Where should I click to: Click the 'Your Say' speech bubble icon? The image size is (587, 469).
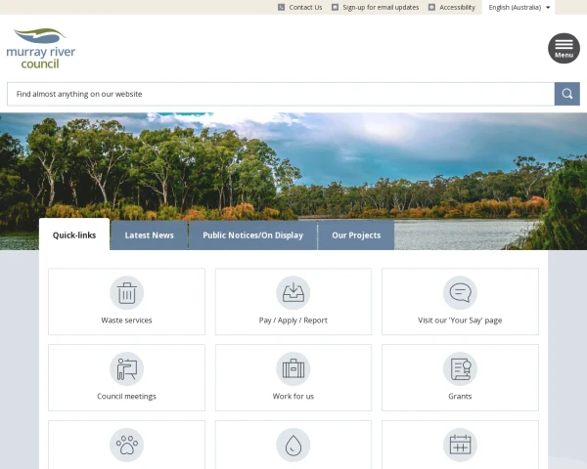point(460,292)
